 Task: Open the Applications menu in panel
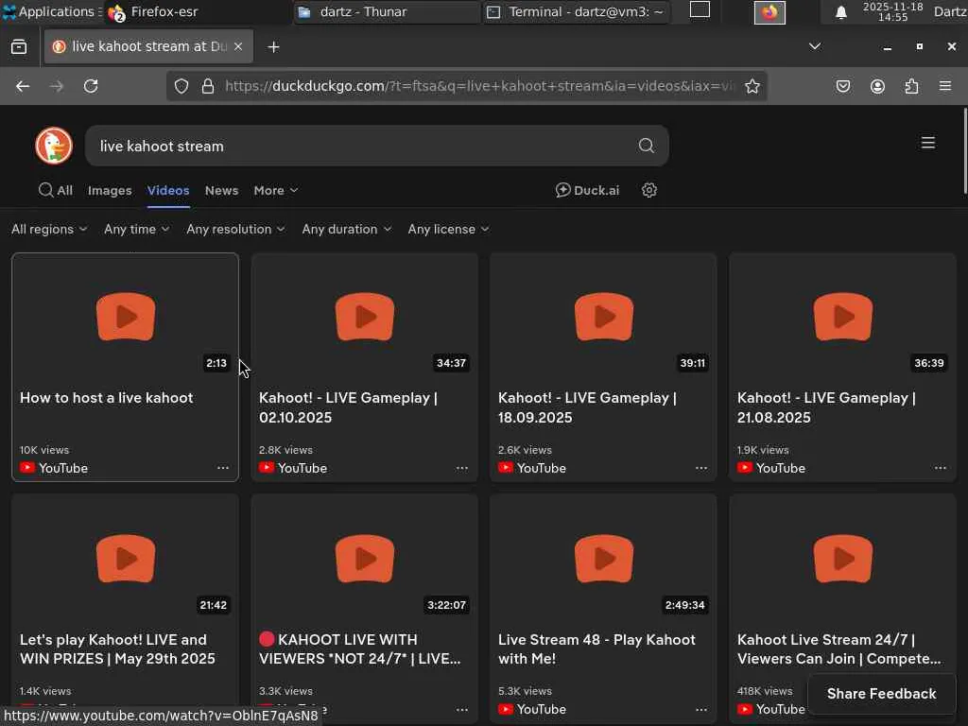[x=51, y=11]
